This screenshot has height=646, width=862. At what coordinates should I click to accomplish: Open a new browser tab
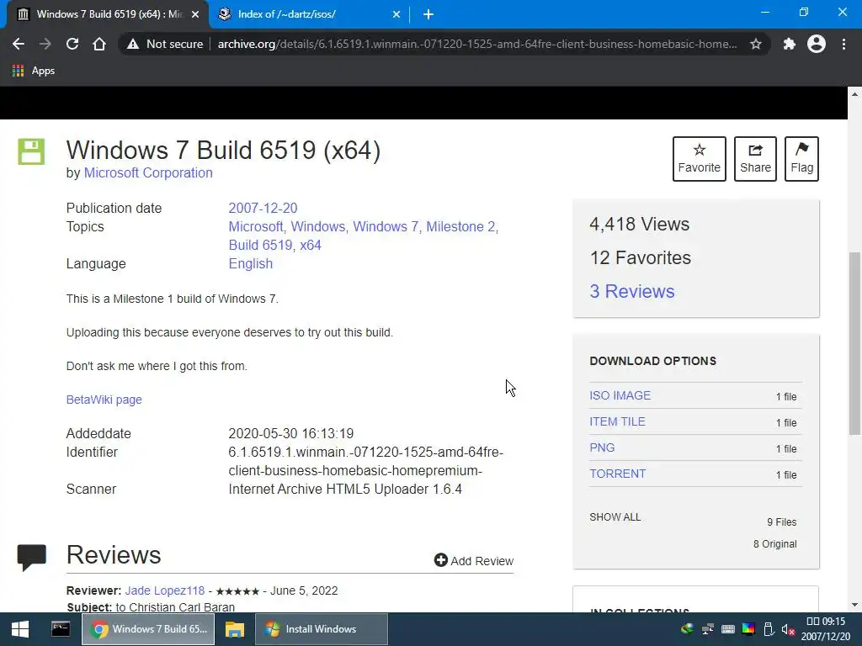[x=428, y=14]
